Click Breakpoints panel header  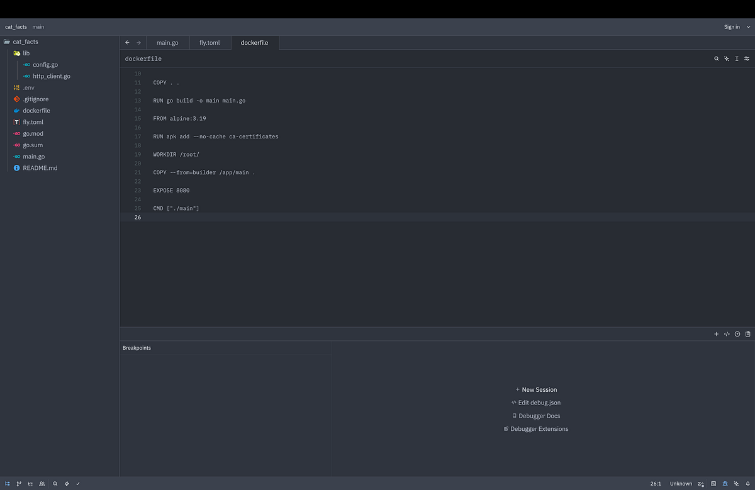tap(137, 348)
